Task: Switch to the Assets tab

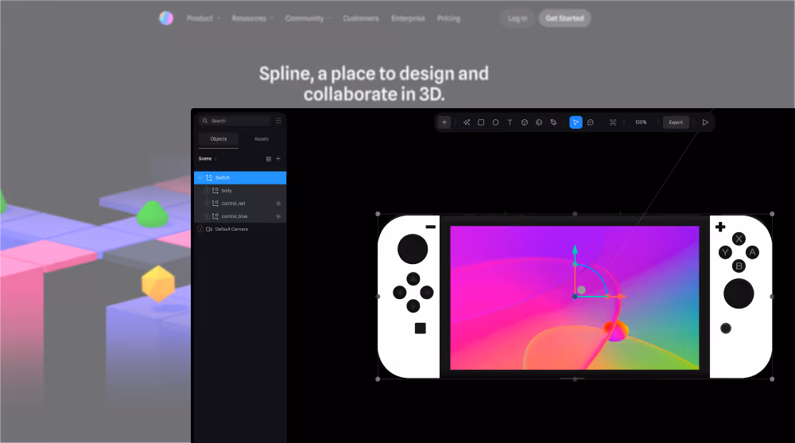Action: [262, 139]
